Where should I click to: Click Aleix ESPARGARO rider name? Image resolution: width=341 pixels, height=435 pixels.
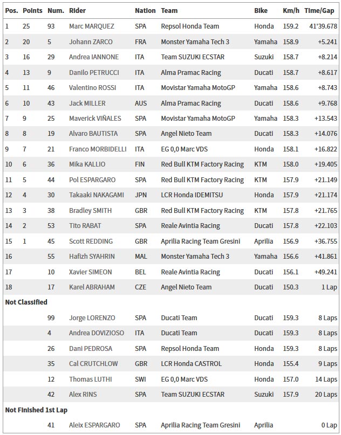point(94,425)
